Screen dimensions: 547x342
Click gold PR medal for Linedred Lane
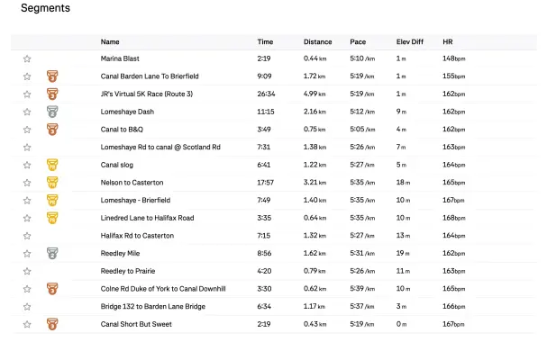point(52,218)
